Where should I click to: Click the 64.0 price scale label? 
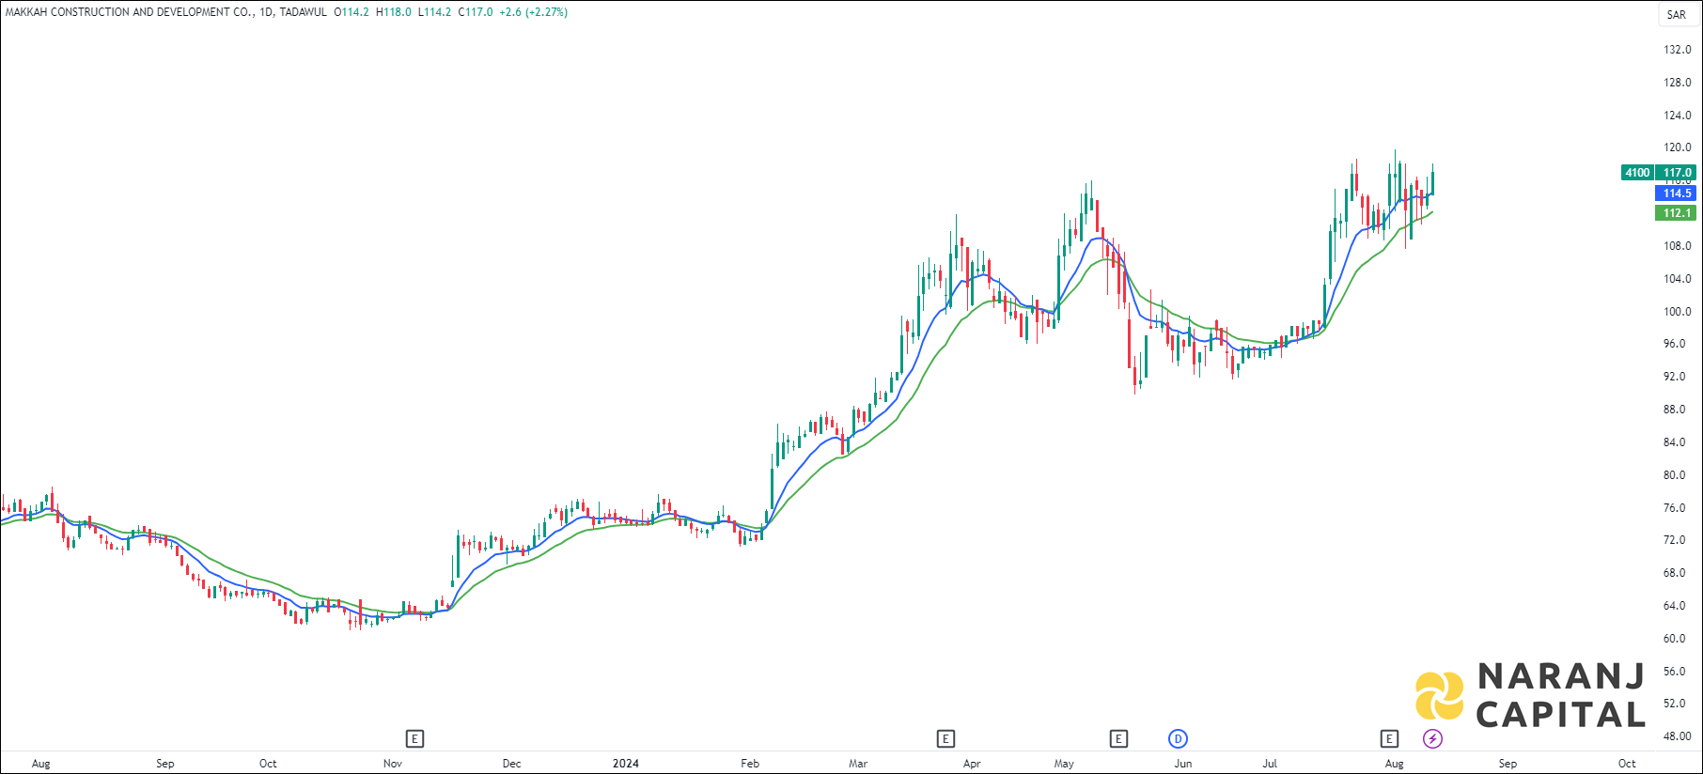(x=1675, y=606)
